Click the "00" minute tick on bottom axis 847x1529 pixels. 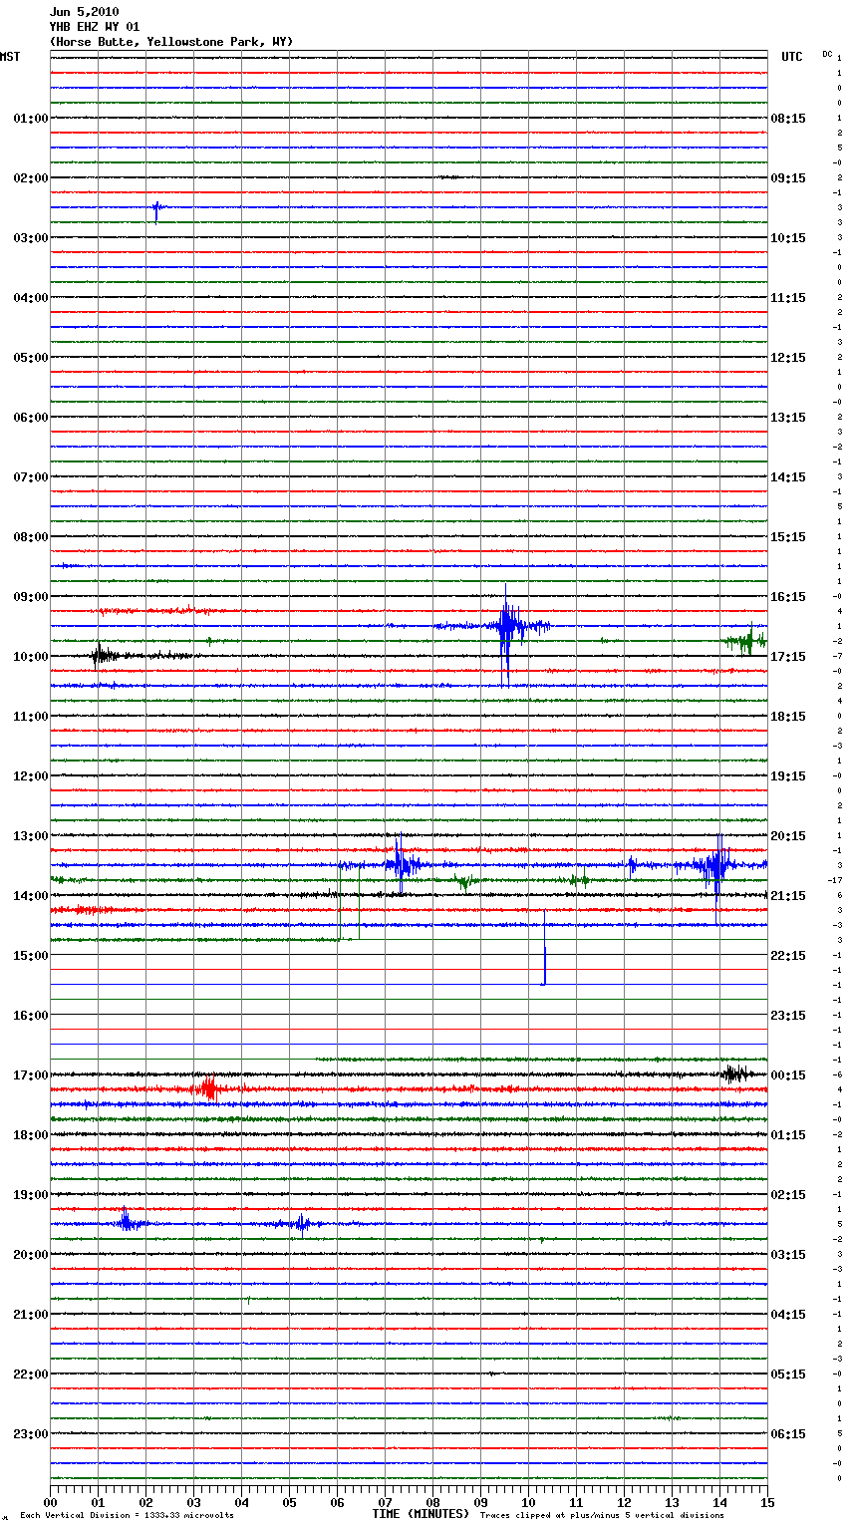pos(50,1501)
